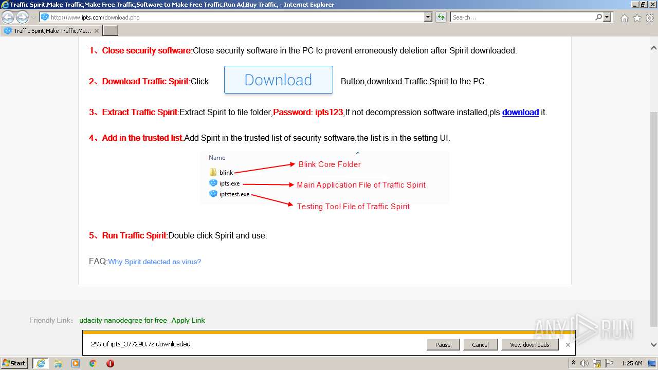The width and height of the screenshot is (658, 370).
Task: Open Chrome taskbar icon
Action: click(93, 363)
